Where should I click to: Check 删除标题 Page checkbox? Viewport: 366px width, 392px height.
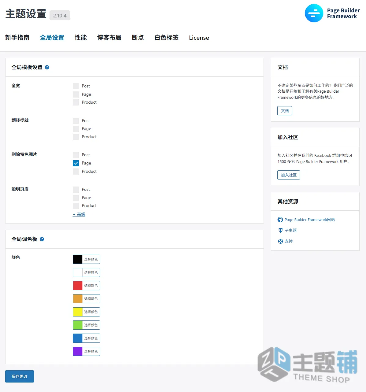(76, 129)
